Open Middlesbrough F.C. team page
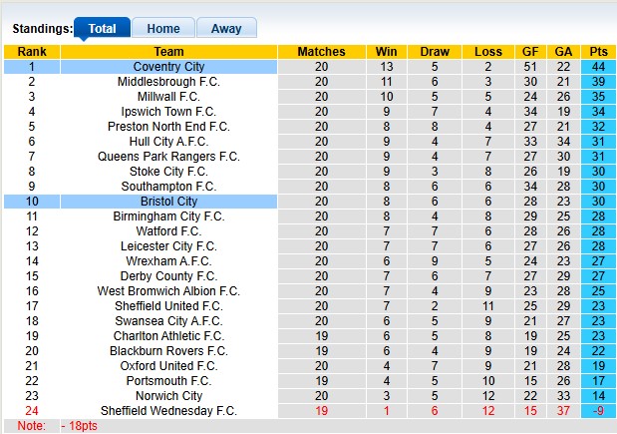The width and height of the screenshot is (617, 434). 168,82
